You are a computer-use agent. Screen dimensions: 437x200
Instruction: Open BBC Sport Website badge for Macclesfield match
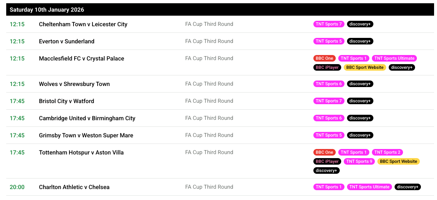tap(365, 67)
